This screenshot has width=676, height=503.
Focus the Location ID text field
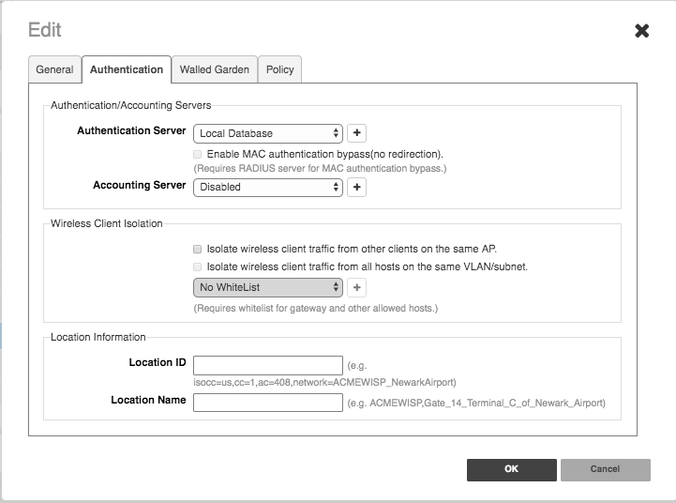tap(268, 365)
